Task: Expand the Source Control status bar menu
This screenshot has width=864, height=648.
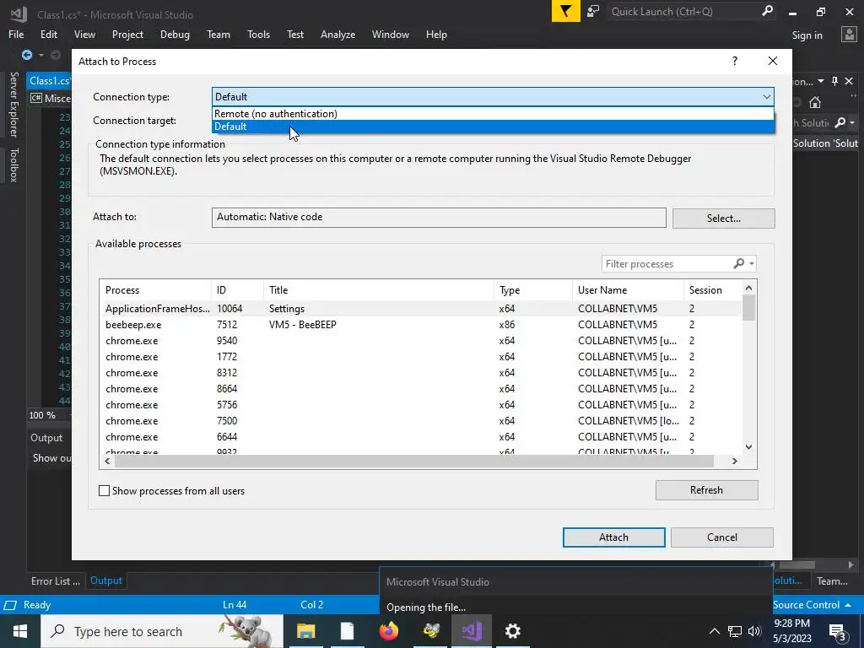Action: tap(812, 604)
